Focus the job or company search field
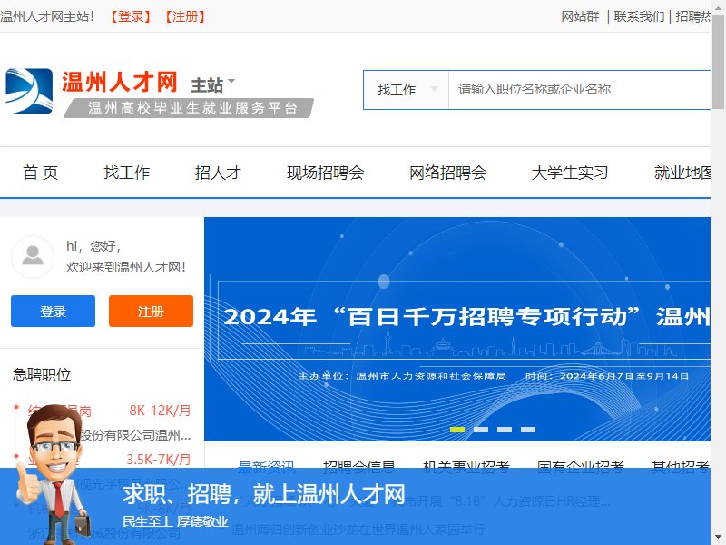Image resolution: width=726 pixels, height=545 pixels. pyautogui.click(x=579, y=89)
